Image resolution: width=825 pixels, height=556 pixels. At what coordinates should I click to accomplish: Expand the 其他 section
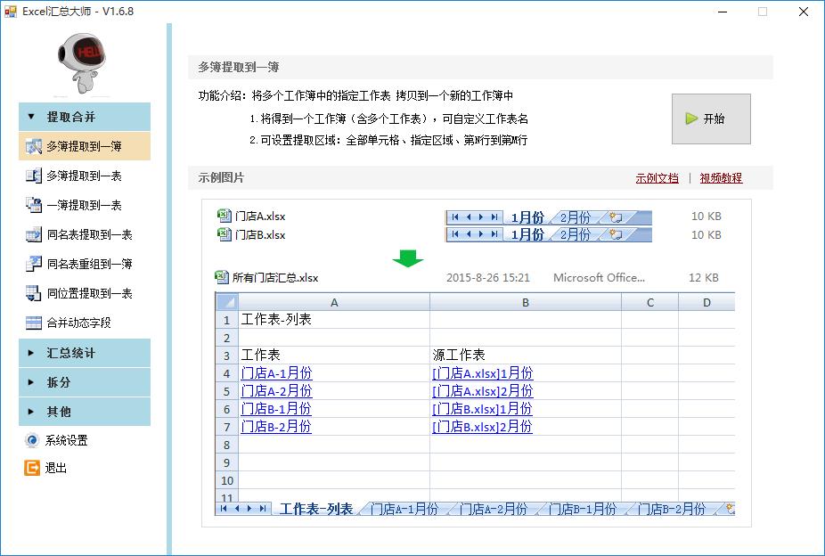pyautogui.click(x=85, y=412)
